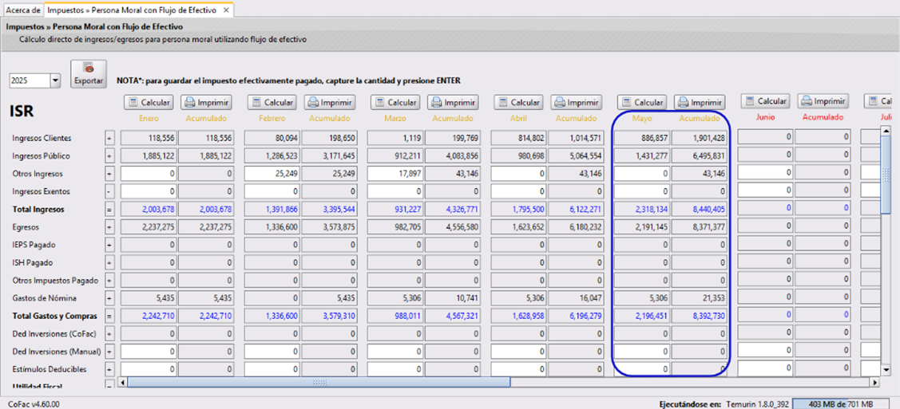Click the equals button beside Total Ingresos
Screen dimensions: 900x409
pyautogui.click(x=109, y=209)
